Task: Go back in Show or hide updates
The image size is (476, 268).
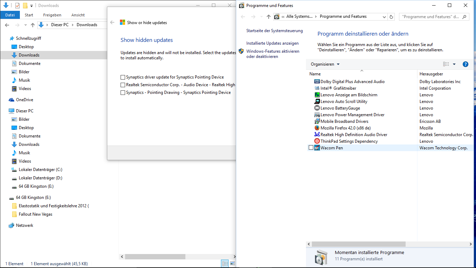Action: point(112,22)
